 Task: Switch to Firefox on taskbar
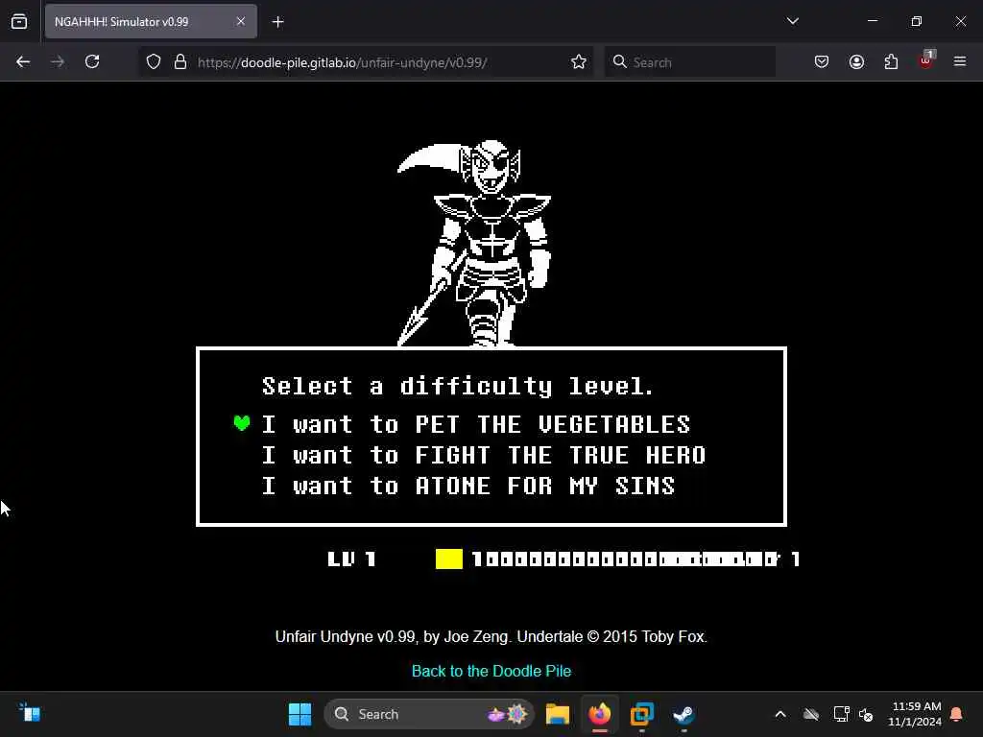coord(600,714)
